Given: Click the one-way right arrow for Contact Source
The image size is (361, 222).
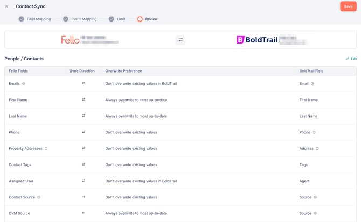Looking at the screenshot, I should point(84,197).
